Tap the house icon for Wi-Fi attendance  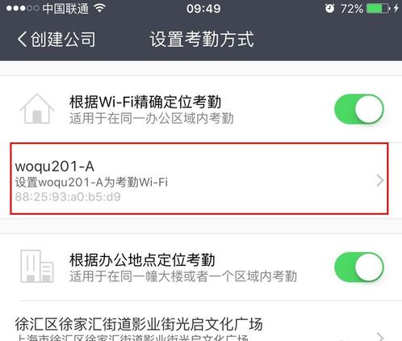(37, 109)
